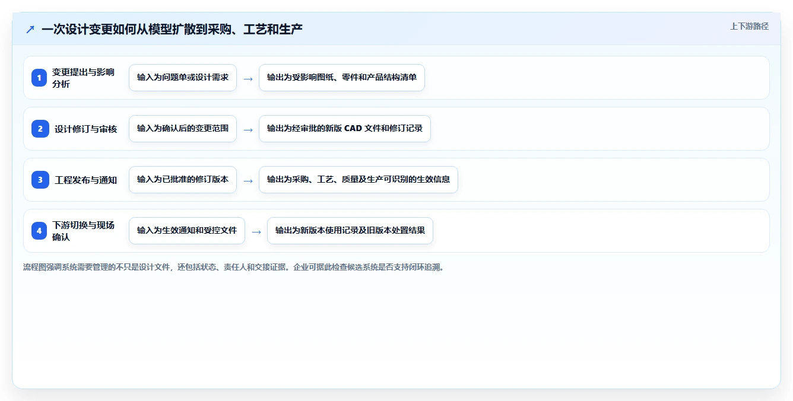The image size is (793, 401).
Task: Click the 输入为已批准的修订版本 box
Action: point(183,180)
